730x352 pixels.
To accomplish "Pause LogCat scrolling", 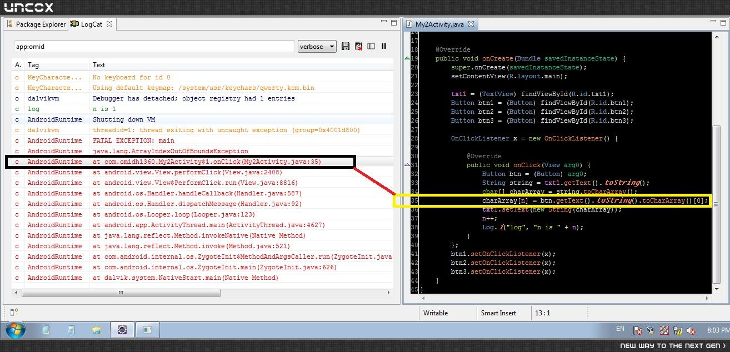I will 383,46.
